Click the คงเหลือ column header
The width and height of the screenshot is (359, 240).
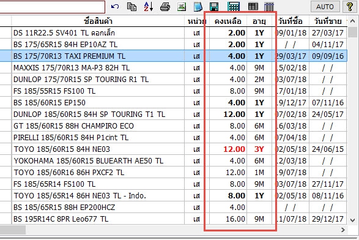click(228, 21)
